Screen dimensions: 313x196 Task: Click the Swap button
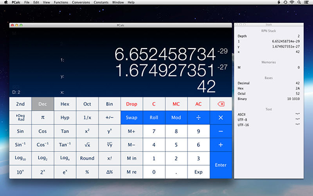[x=131, y=118]
